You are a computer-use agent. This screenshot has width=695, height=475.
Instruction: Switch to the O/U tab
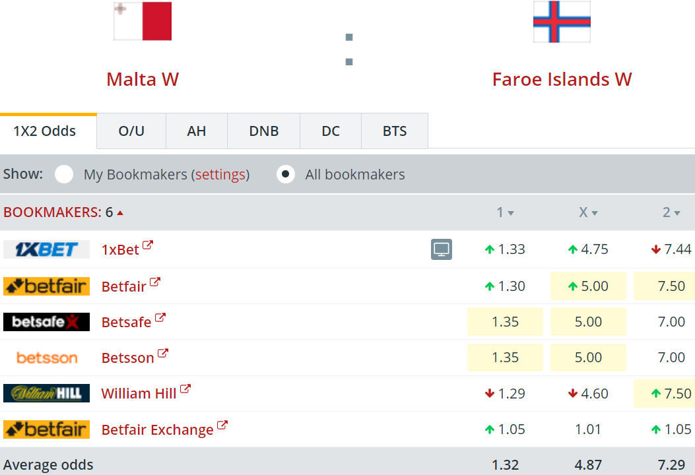tap(131, 131)
